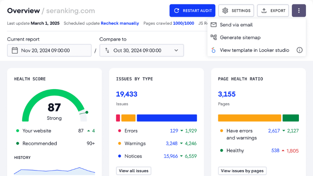The width and height of the screenshot is (313, 176).
Task: Open the Settings button
Action: (x=236, y=11)
